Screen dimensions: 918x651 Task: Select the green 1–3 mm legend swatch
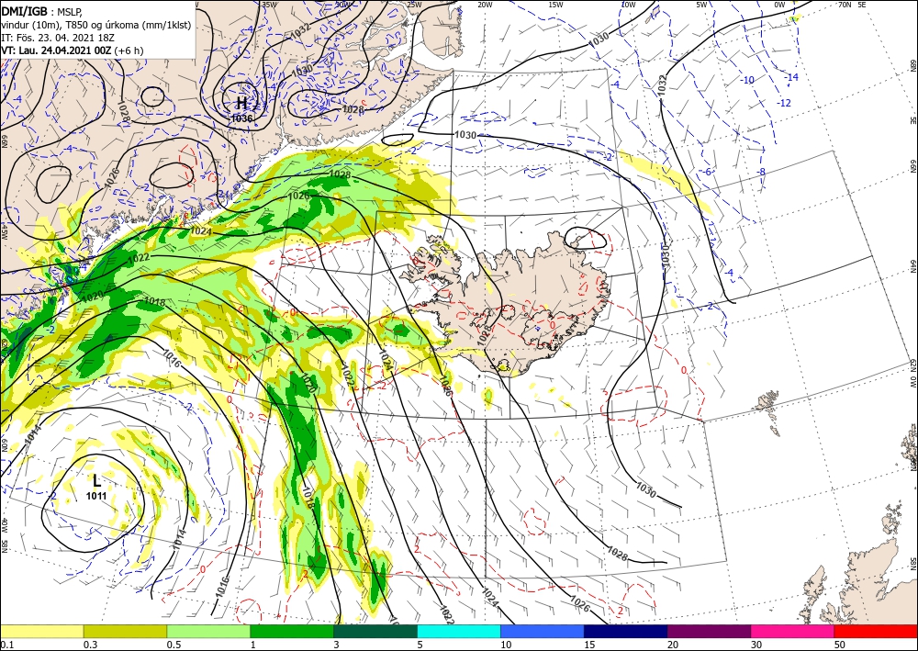(292, 631)
